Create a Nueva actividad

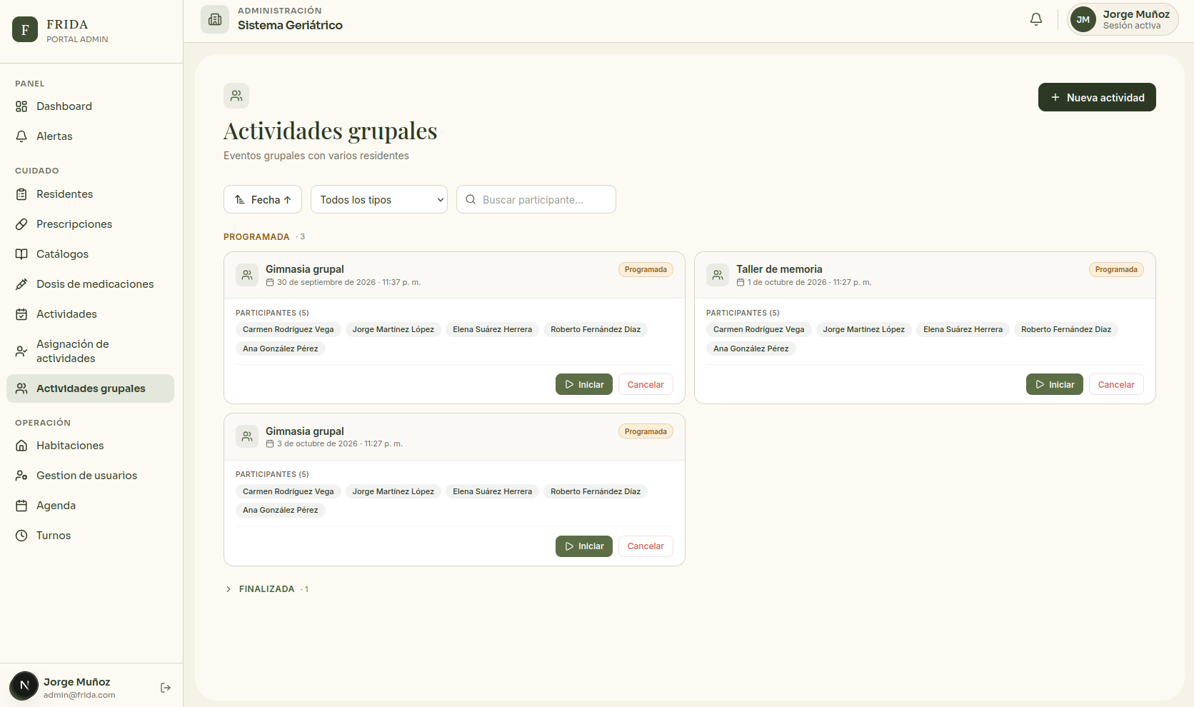(1097, 97)
